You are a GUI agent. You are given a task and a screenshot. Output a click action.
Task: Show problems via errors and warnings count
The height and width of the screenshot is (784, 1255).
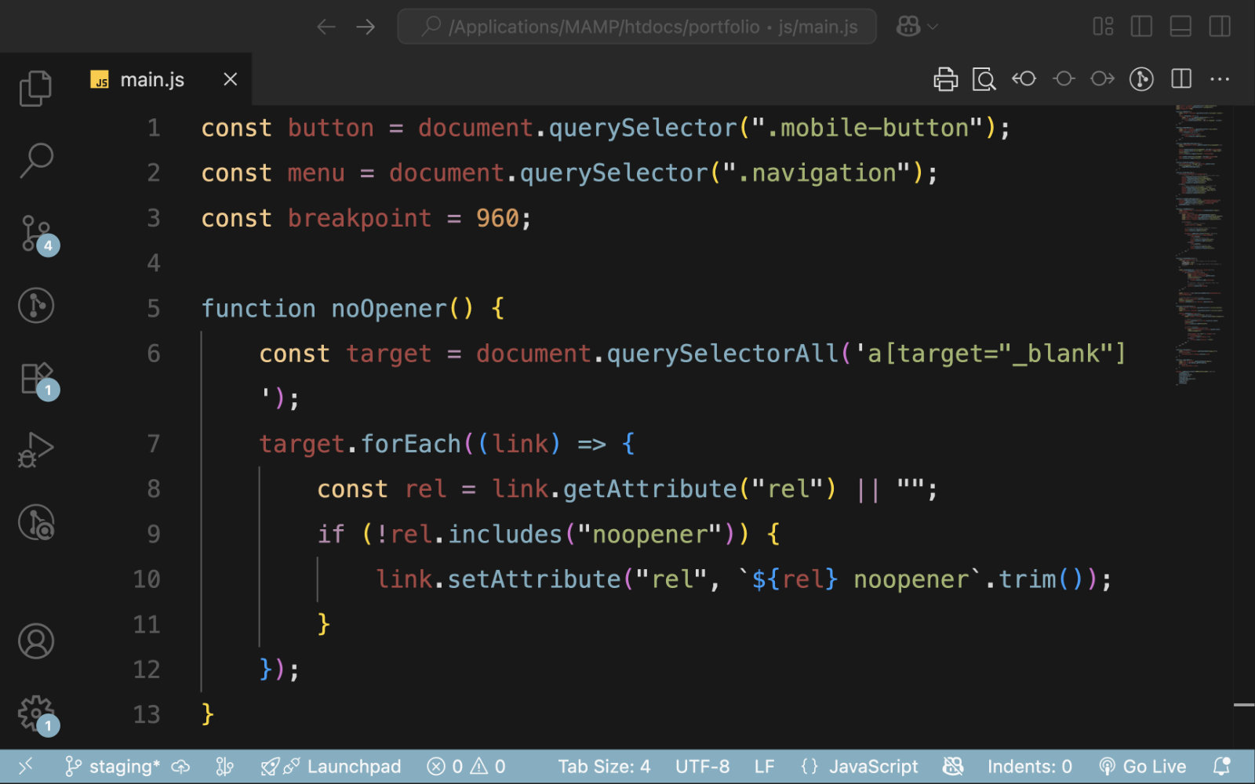[466, 766]
